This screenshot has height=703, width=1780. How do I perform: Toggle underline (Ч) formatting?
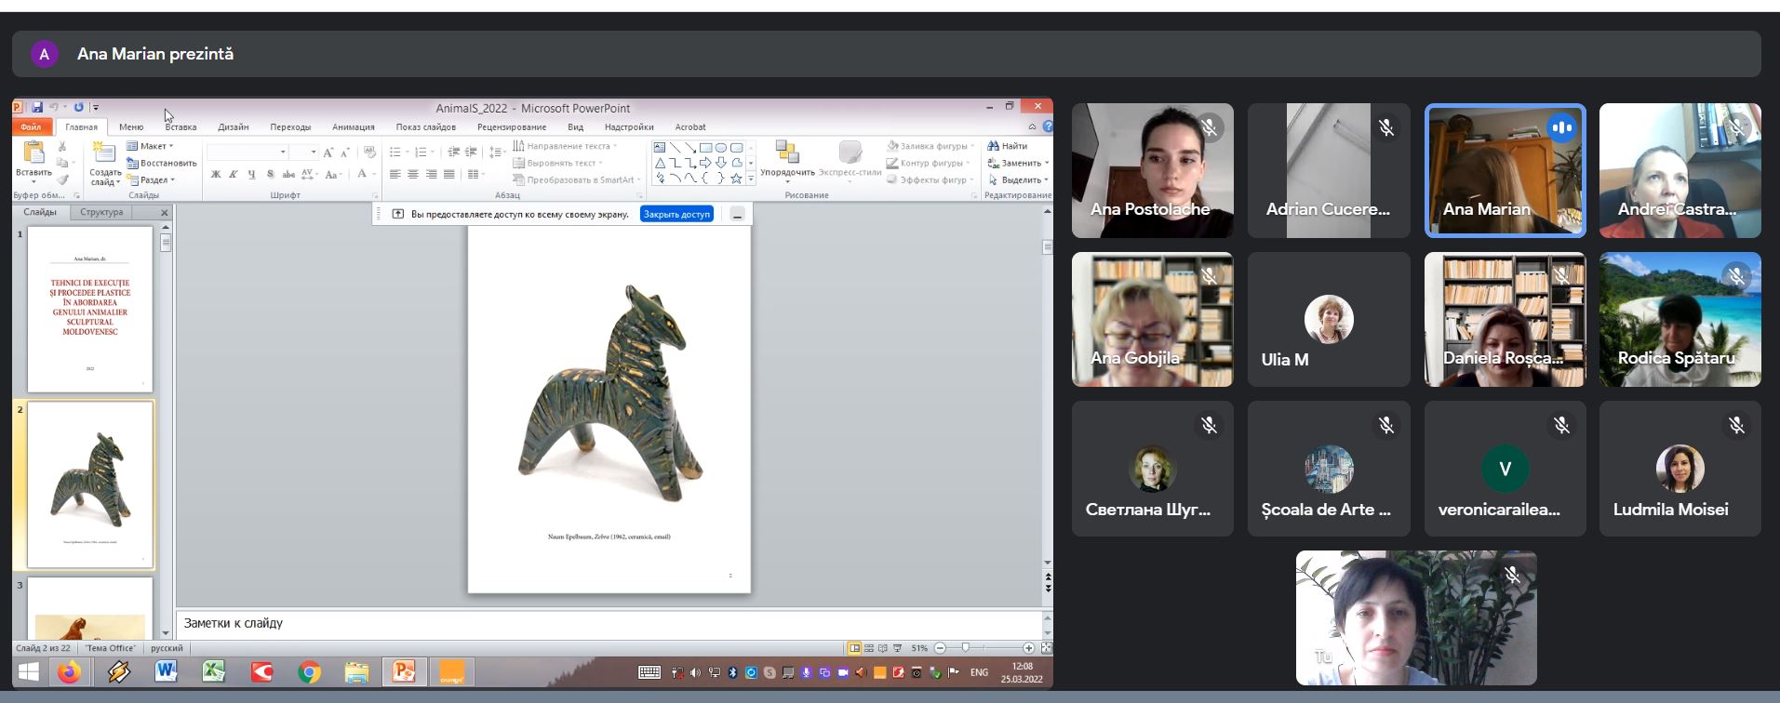click(x=251, y=175)
